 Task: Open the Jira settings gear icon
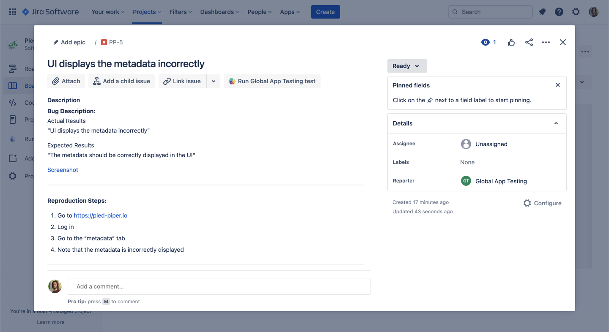[x=576, y=12]
